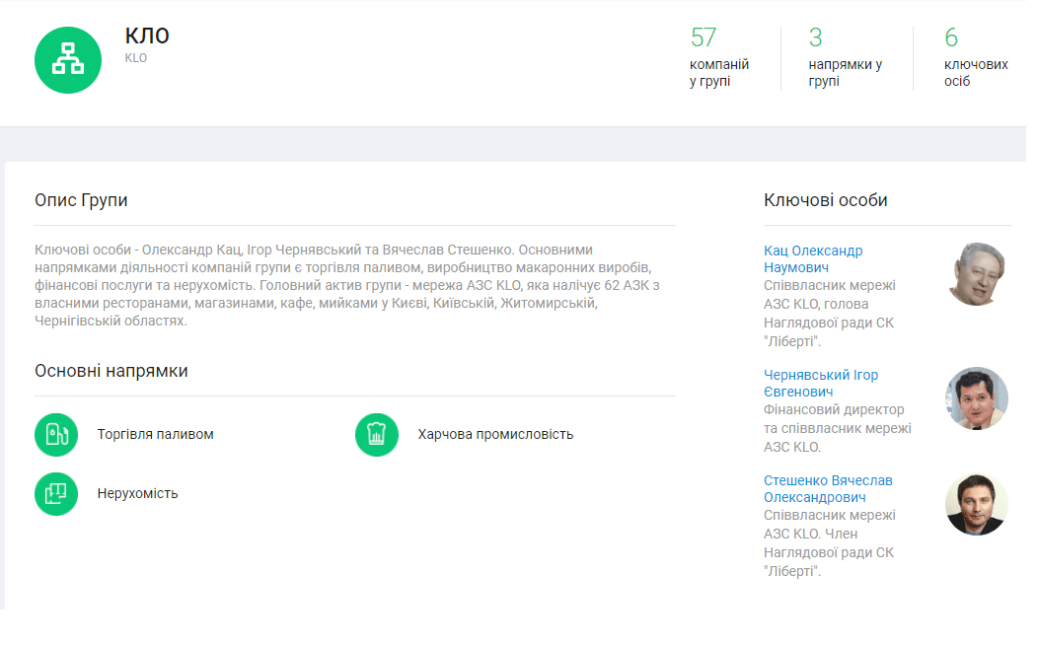The width and height of the screenshot is (1037, 648).
Task: Open the Нерухомість direction label
Action: (x=137, y=493)
